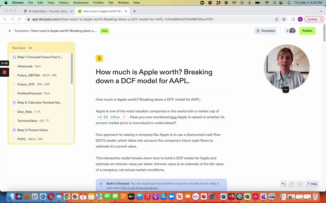Screen dimensions: 326x203
Task: Open the Bookmarks menu
Action: pyautogui.click(x=81, y=3)
